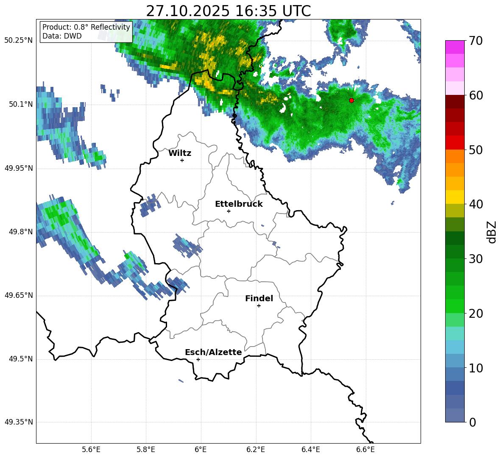Viewport: 502px width, 458px height.
Task: Click the colorbar 0 tick label
Action: [473, 422]
